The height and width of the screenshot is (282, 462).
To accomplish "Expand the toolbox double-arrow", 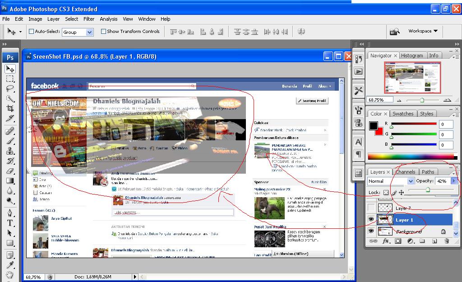I will click(x=5, y=44).
